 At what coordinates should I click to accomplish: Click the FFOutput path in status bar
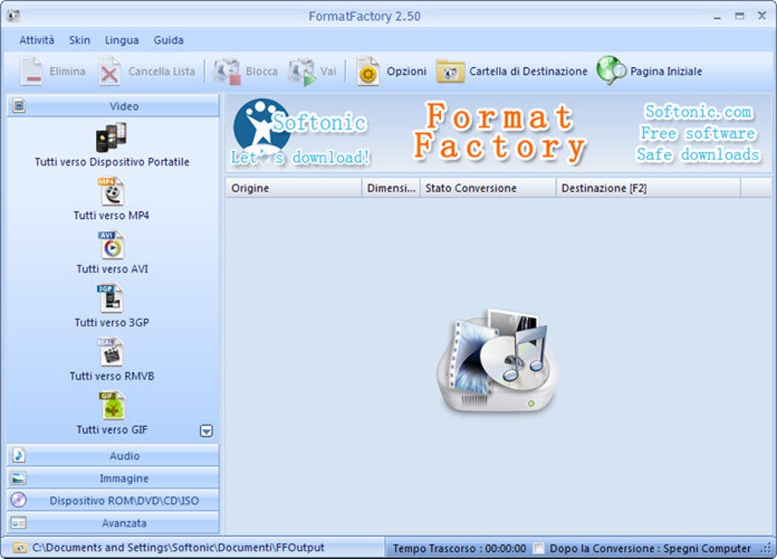pyautogui.click(x=178, y=548)
